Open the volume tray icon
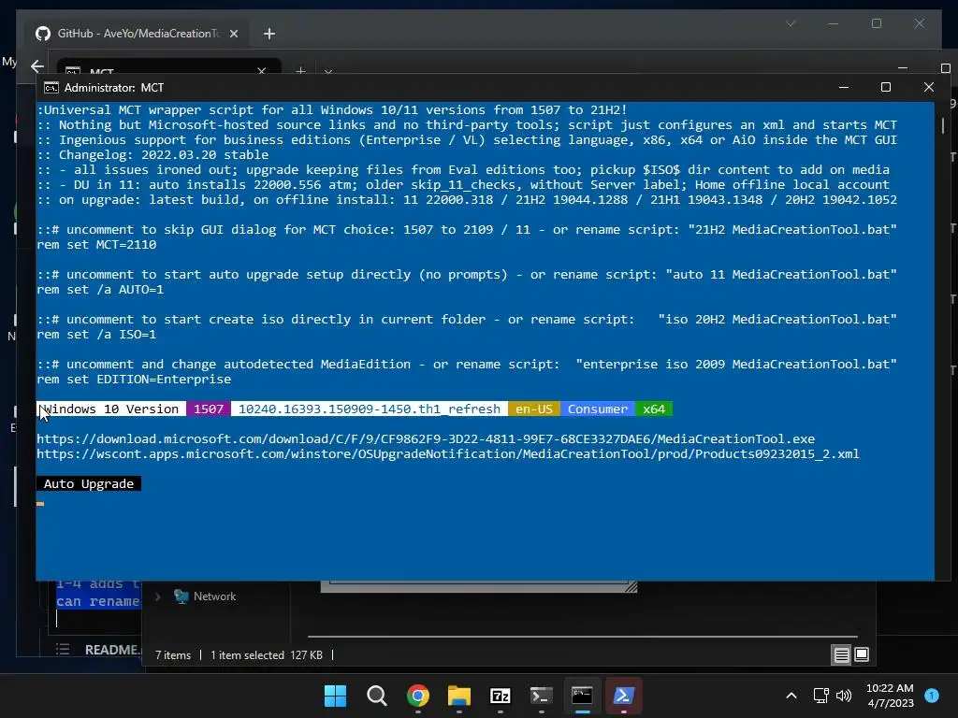The height and width of the screenshot is (718, 958). [x=844, y=696]
